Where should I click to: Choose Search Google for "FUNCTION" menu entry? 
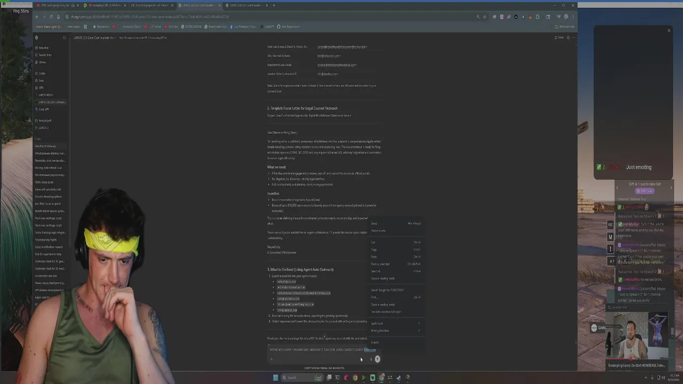coord(395,290)
